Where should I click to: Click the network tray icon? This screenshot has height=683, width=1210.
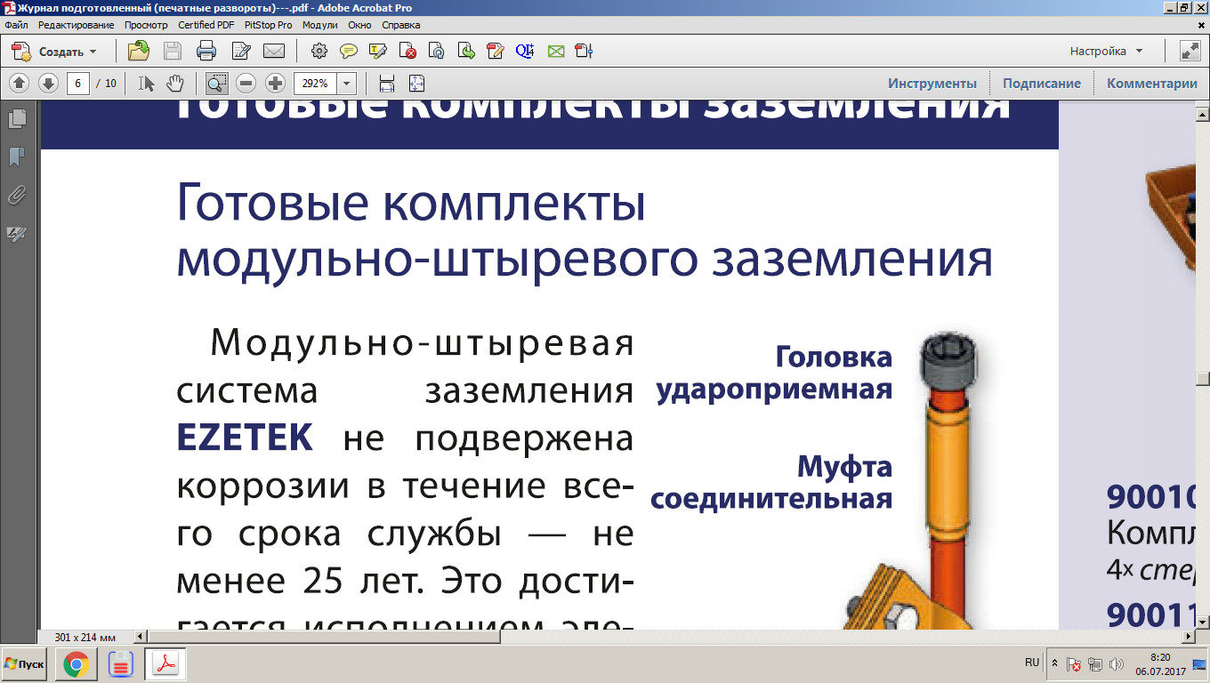click(1095, 664)
